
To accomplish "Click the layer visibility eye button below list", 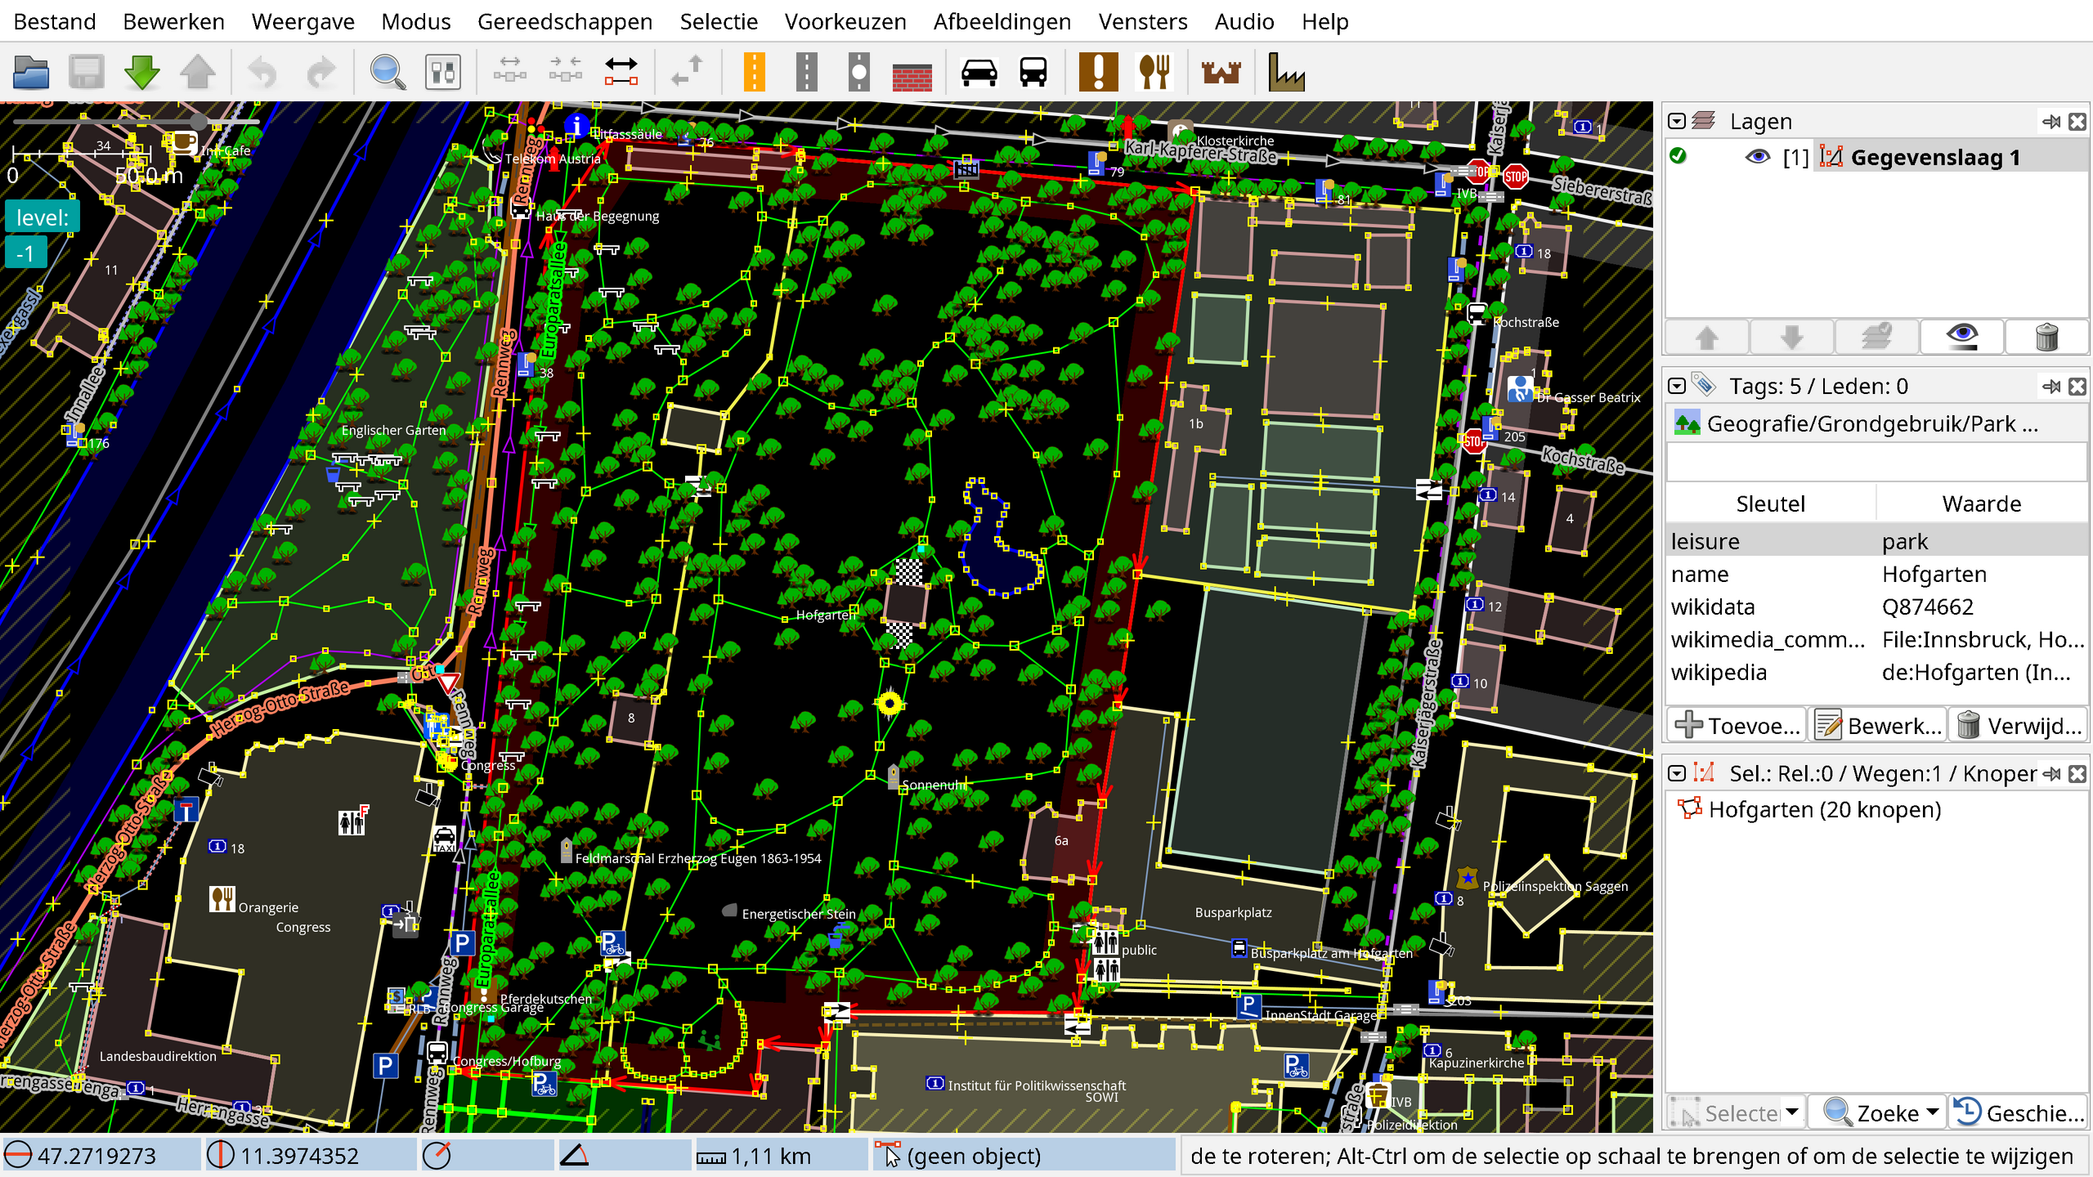I will [x=1961, y=336].
